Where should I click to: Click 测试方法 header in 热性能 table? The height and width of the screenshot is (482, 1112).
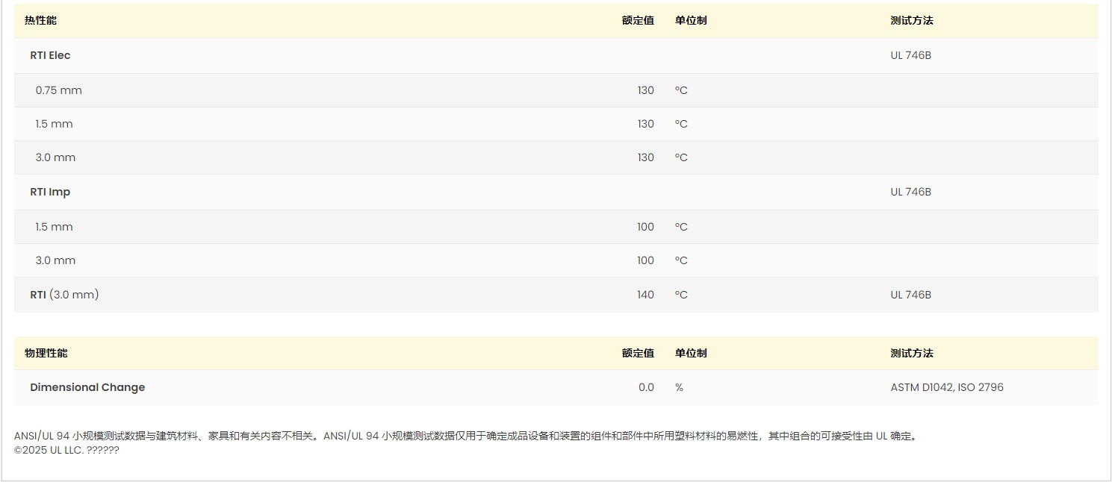(912, 21)
